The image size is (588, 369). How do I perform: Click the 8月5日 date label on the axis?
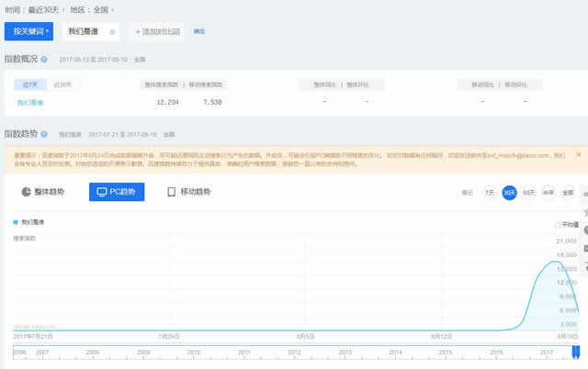(x=305, y=336)
